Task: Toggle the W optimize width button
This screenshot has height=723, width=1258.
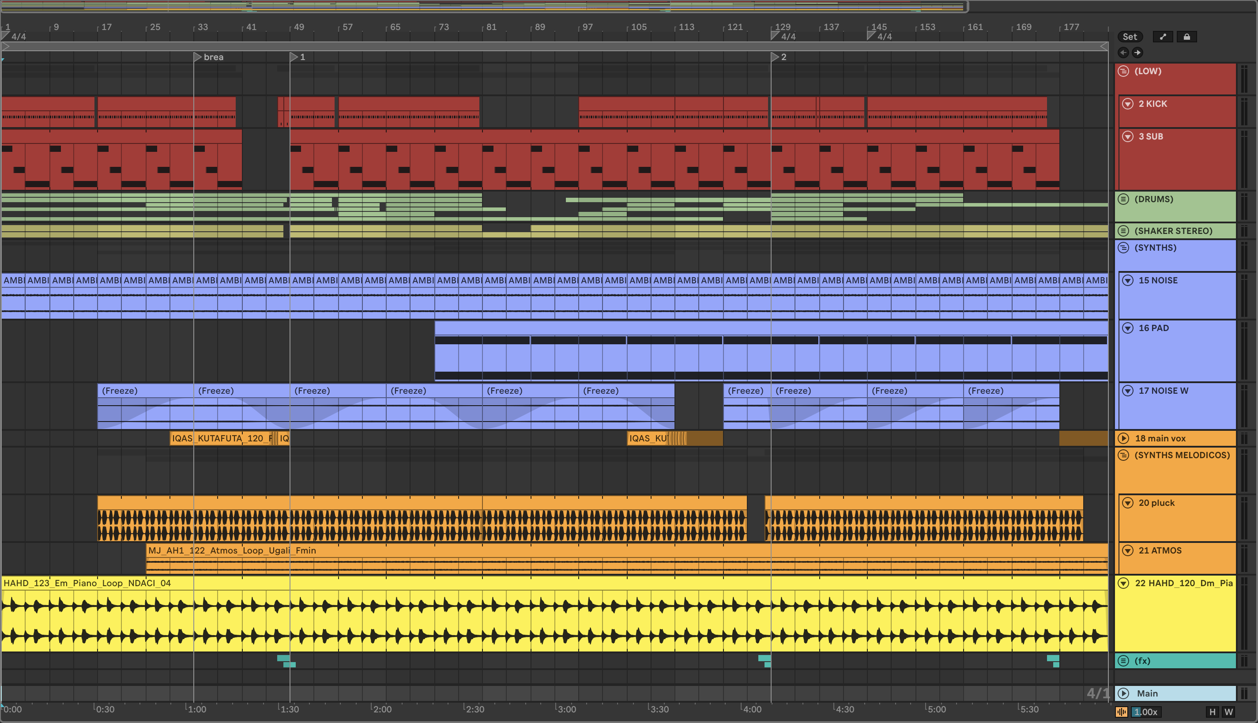Action: pos(1229,712)
